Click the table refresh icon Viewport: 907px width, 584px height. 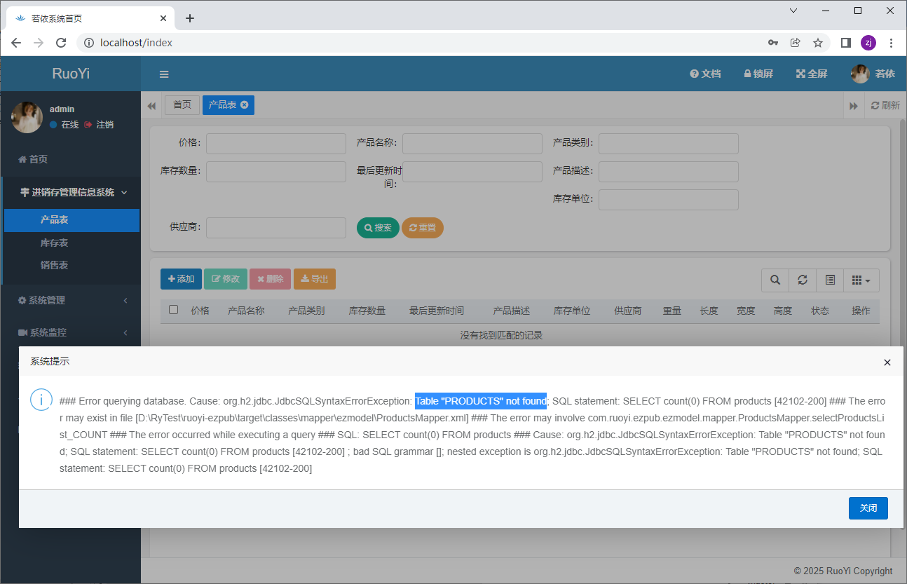pos(803,280)
